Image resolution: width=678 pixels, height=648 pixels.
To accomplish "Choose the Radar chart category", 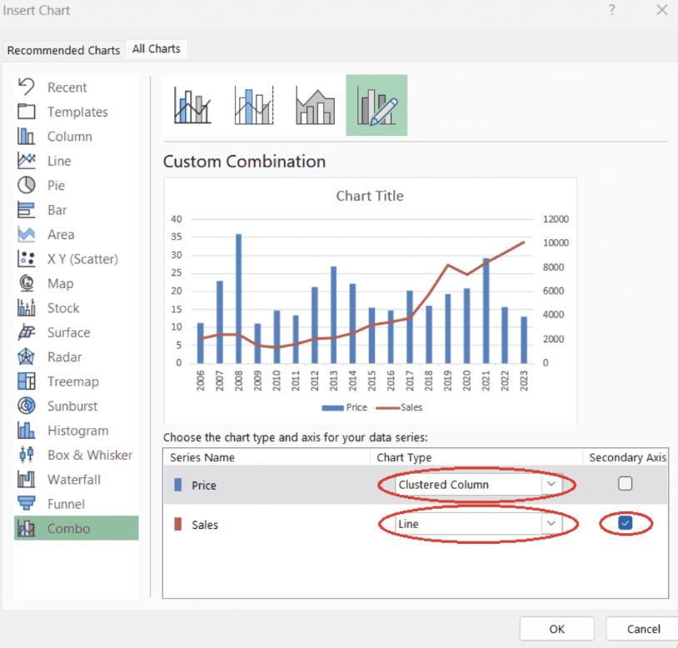I will tap(63, 357).
